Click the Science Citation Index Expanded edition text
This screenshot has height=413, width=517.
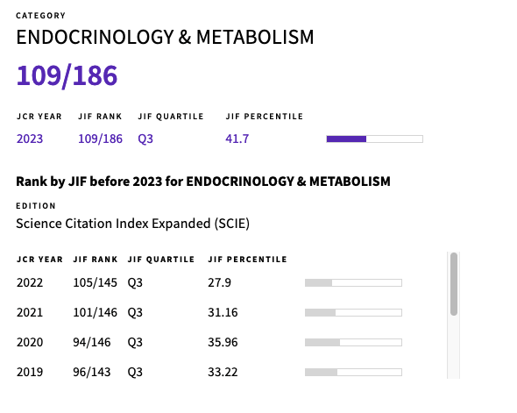(x=132, y=224)
